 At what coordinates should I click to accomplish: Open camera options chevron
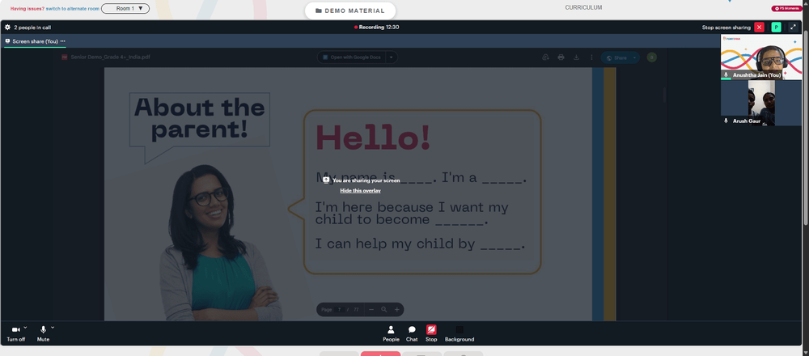25,327
